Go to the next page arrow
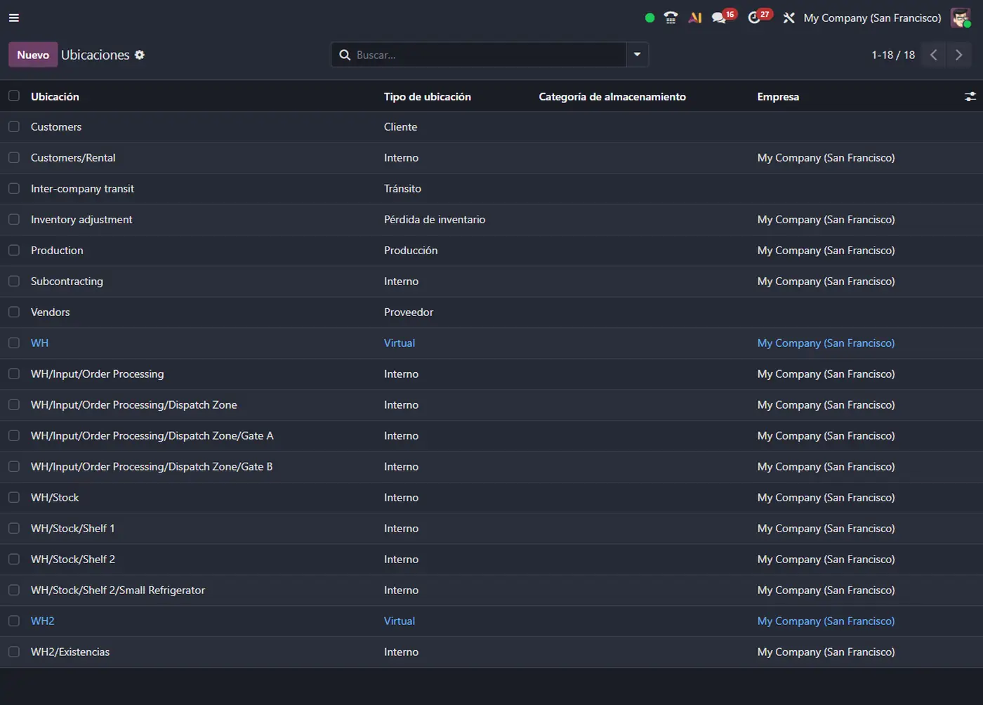 (x=958, y=55)
